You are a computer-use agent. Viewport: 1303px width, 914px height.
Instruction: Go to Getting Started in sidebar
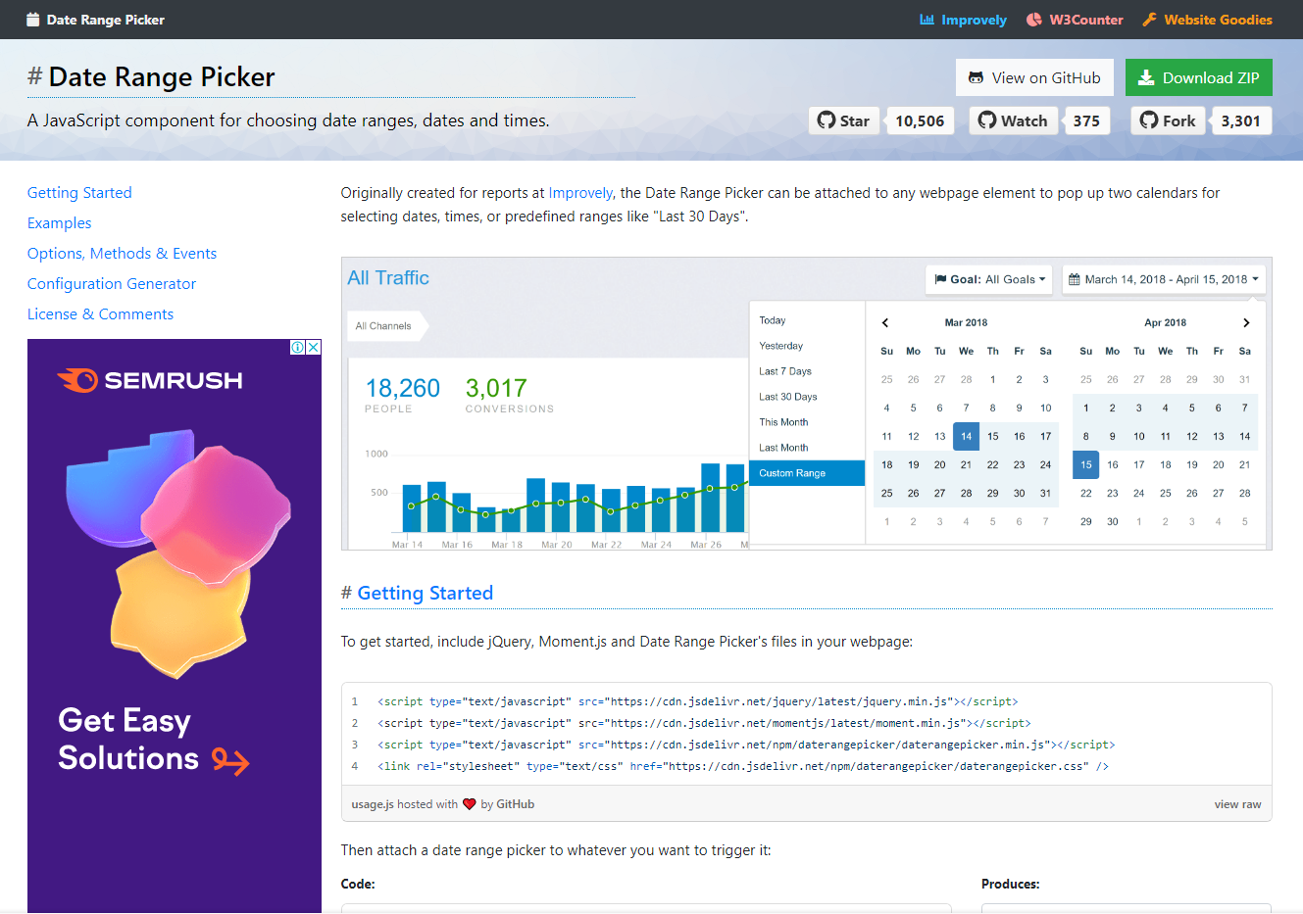click(x=79, y=193)
